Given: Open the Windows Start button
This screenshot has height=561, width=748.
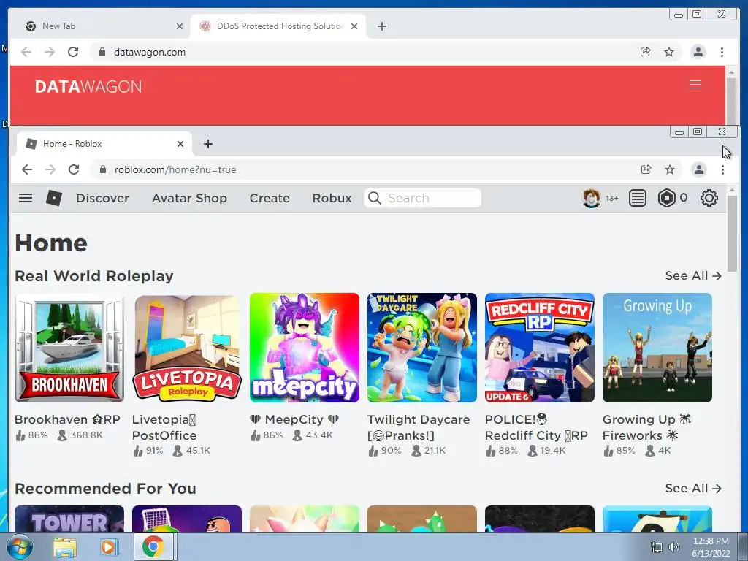Looking at the screenshot, I should (x=20, y=547).
